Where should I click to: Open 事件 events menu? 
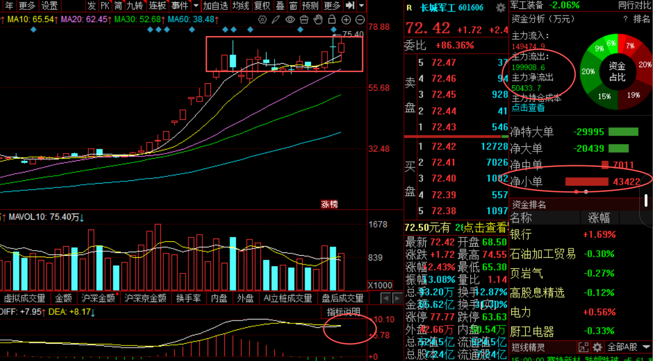point(180,6)
